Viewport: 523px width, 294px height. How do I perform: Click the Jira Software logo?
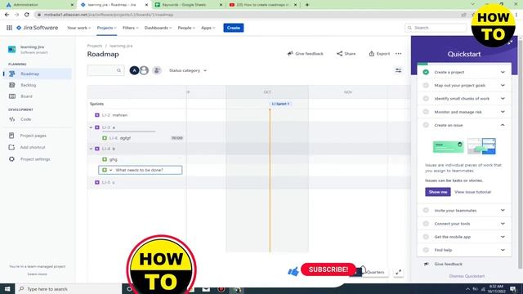click(38, 28)
